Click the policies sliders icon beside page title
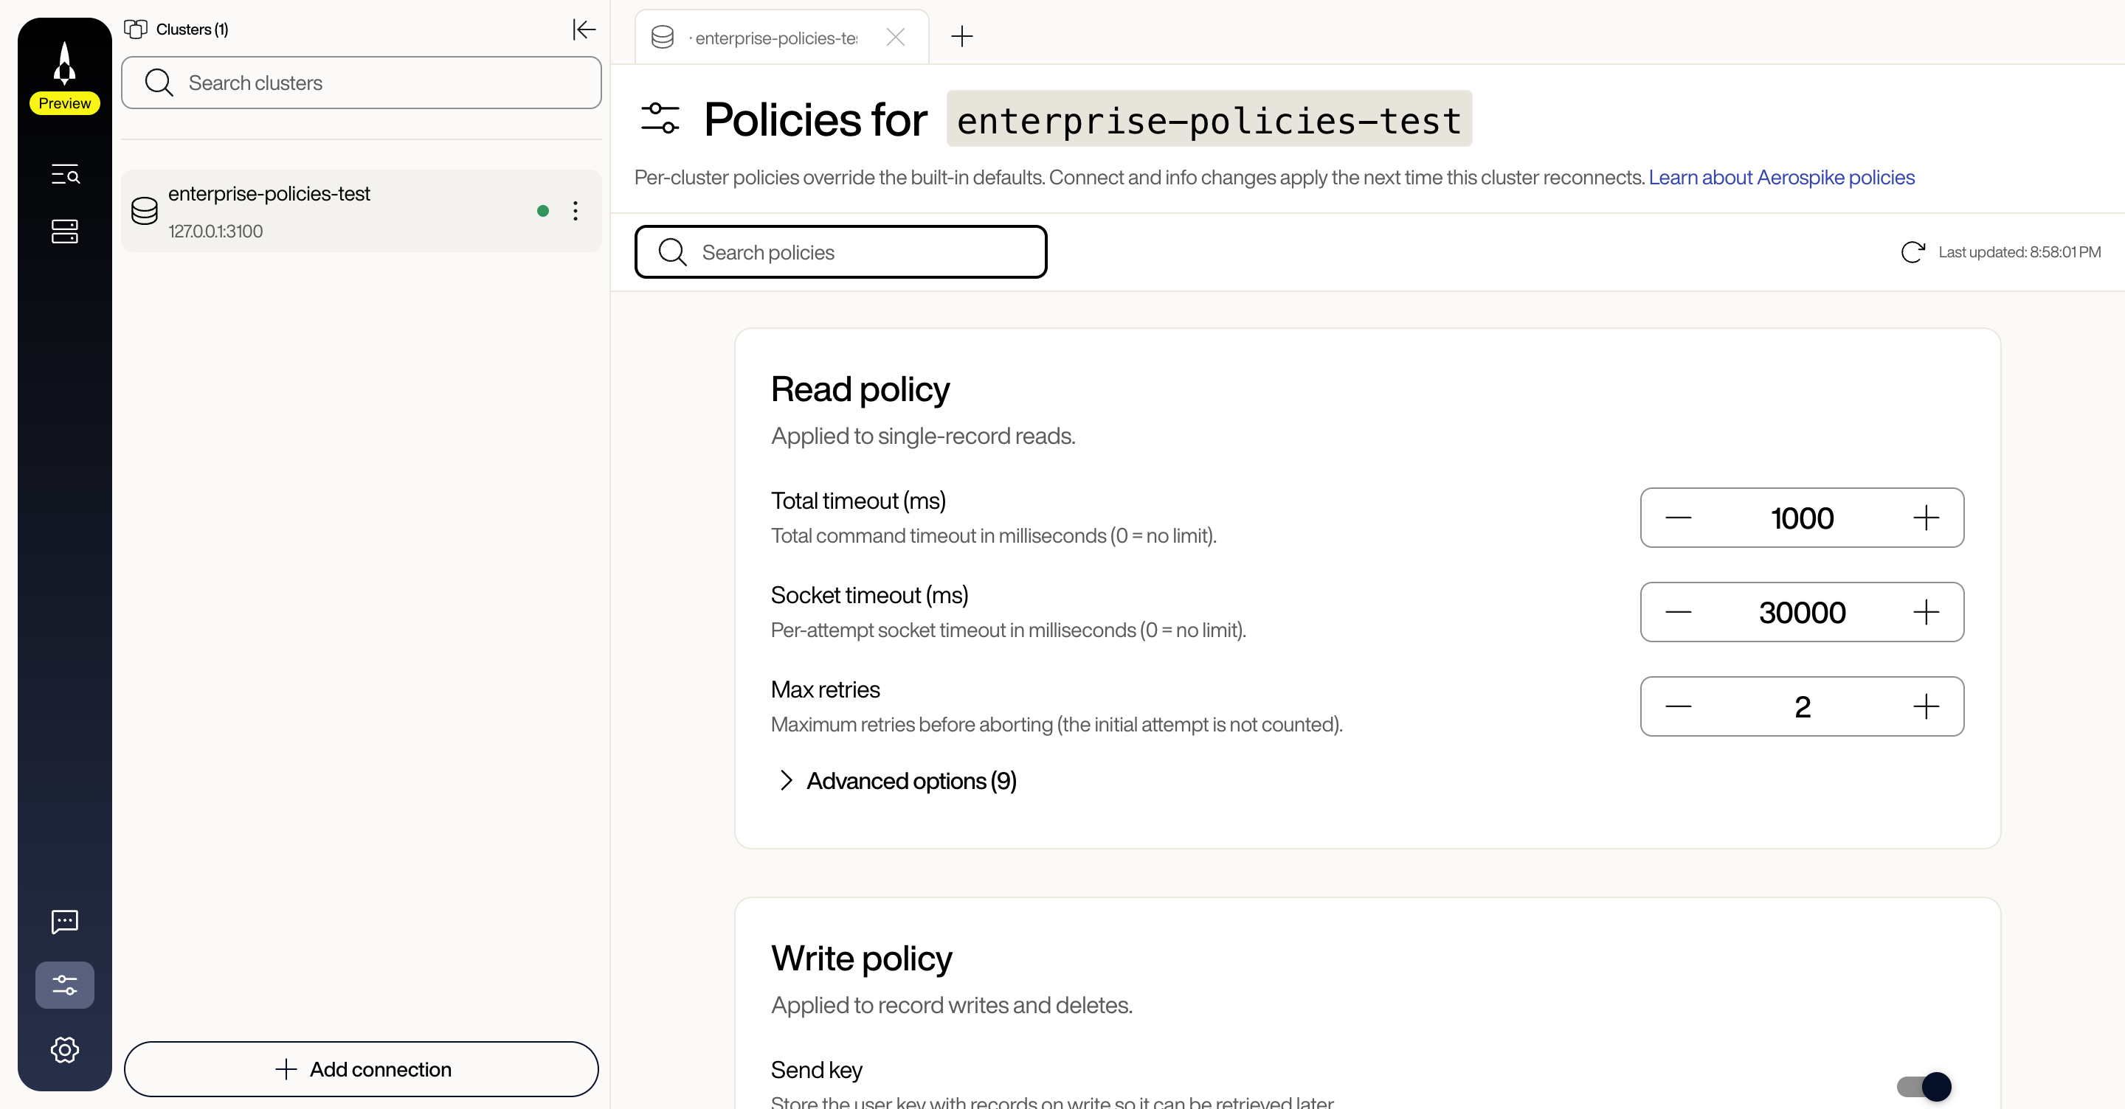Viewport: 2125px width, 1109px height. (660, 118)
